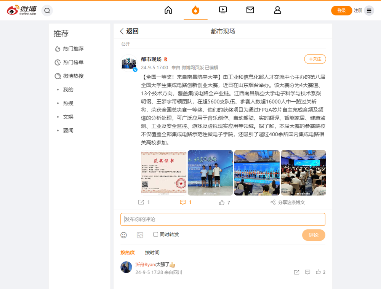Viewport: 381px width, 289px height.
Task: Open the messages envelope icon
Action: click(250, 10)
